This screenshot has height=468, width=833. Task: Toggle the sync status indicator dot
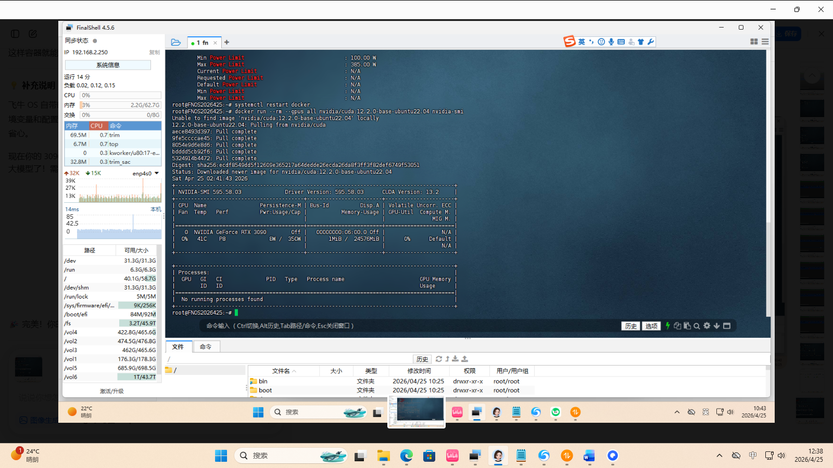95,41
